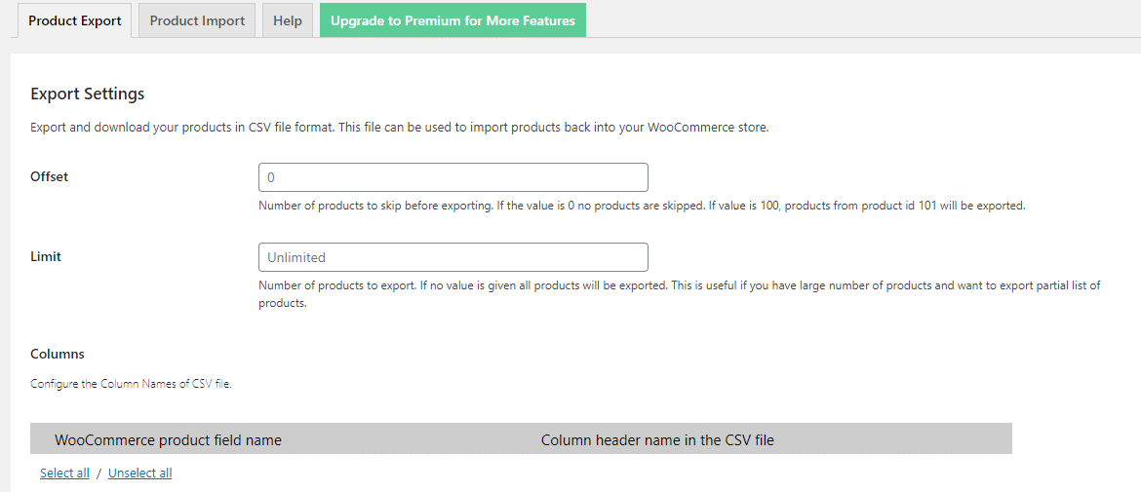Viewport: 1141px width, 492px height.
Task: Click the Limit field label
Action: [x=46, y=256]
